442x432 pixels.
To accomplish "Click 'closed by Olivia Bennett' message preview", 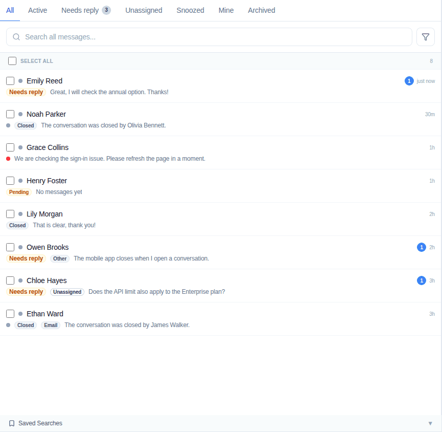I will [x=103, y=125].
